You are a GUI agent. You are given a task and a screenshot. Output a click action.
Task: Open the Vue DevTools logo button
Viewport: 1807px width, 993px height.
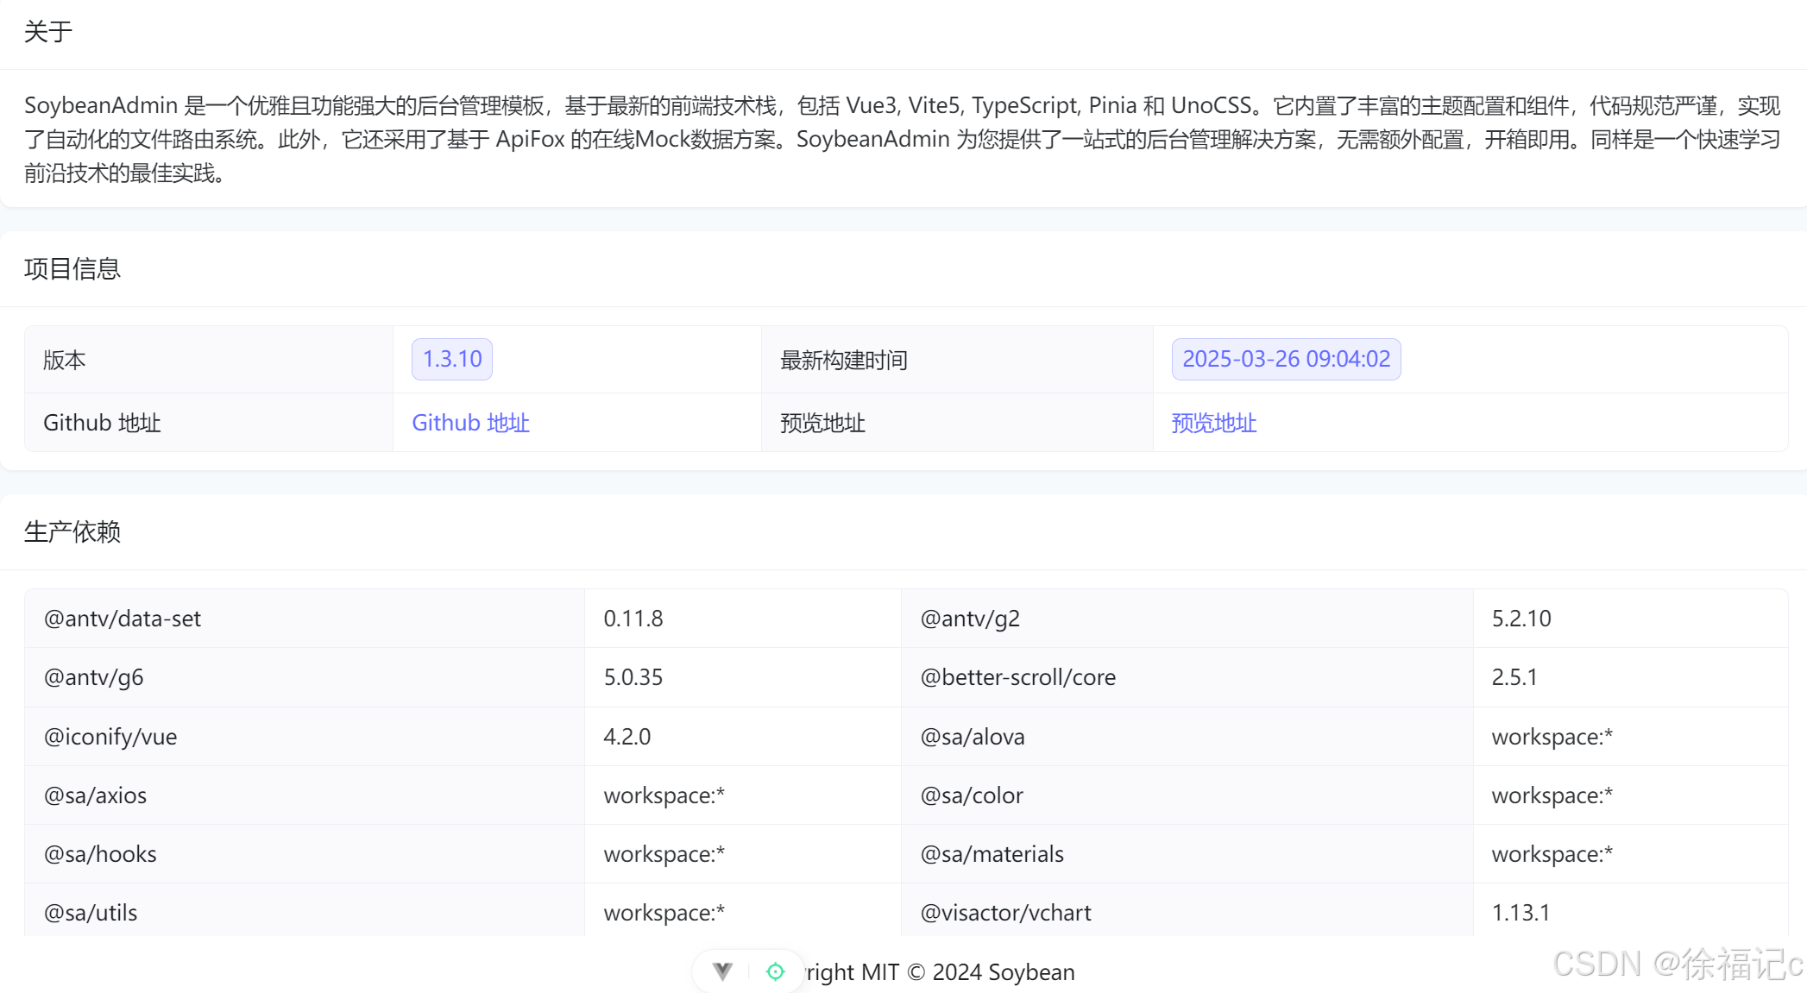[723, 971]
